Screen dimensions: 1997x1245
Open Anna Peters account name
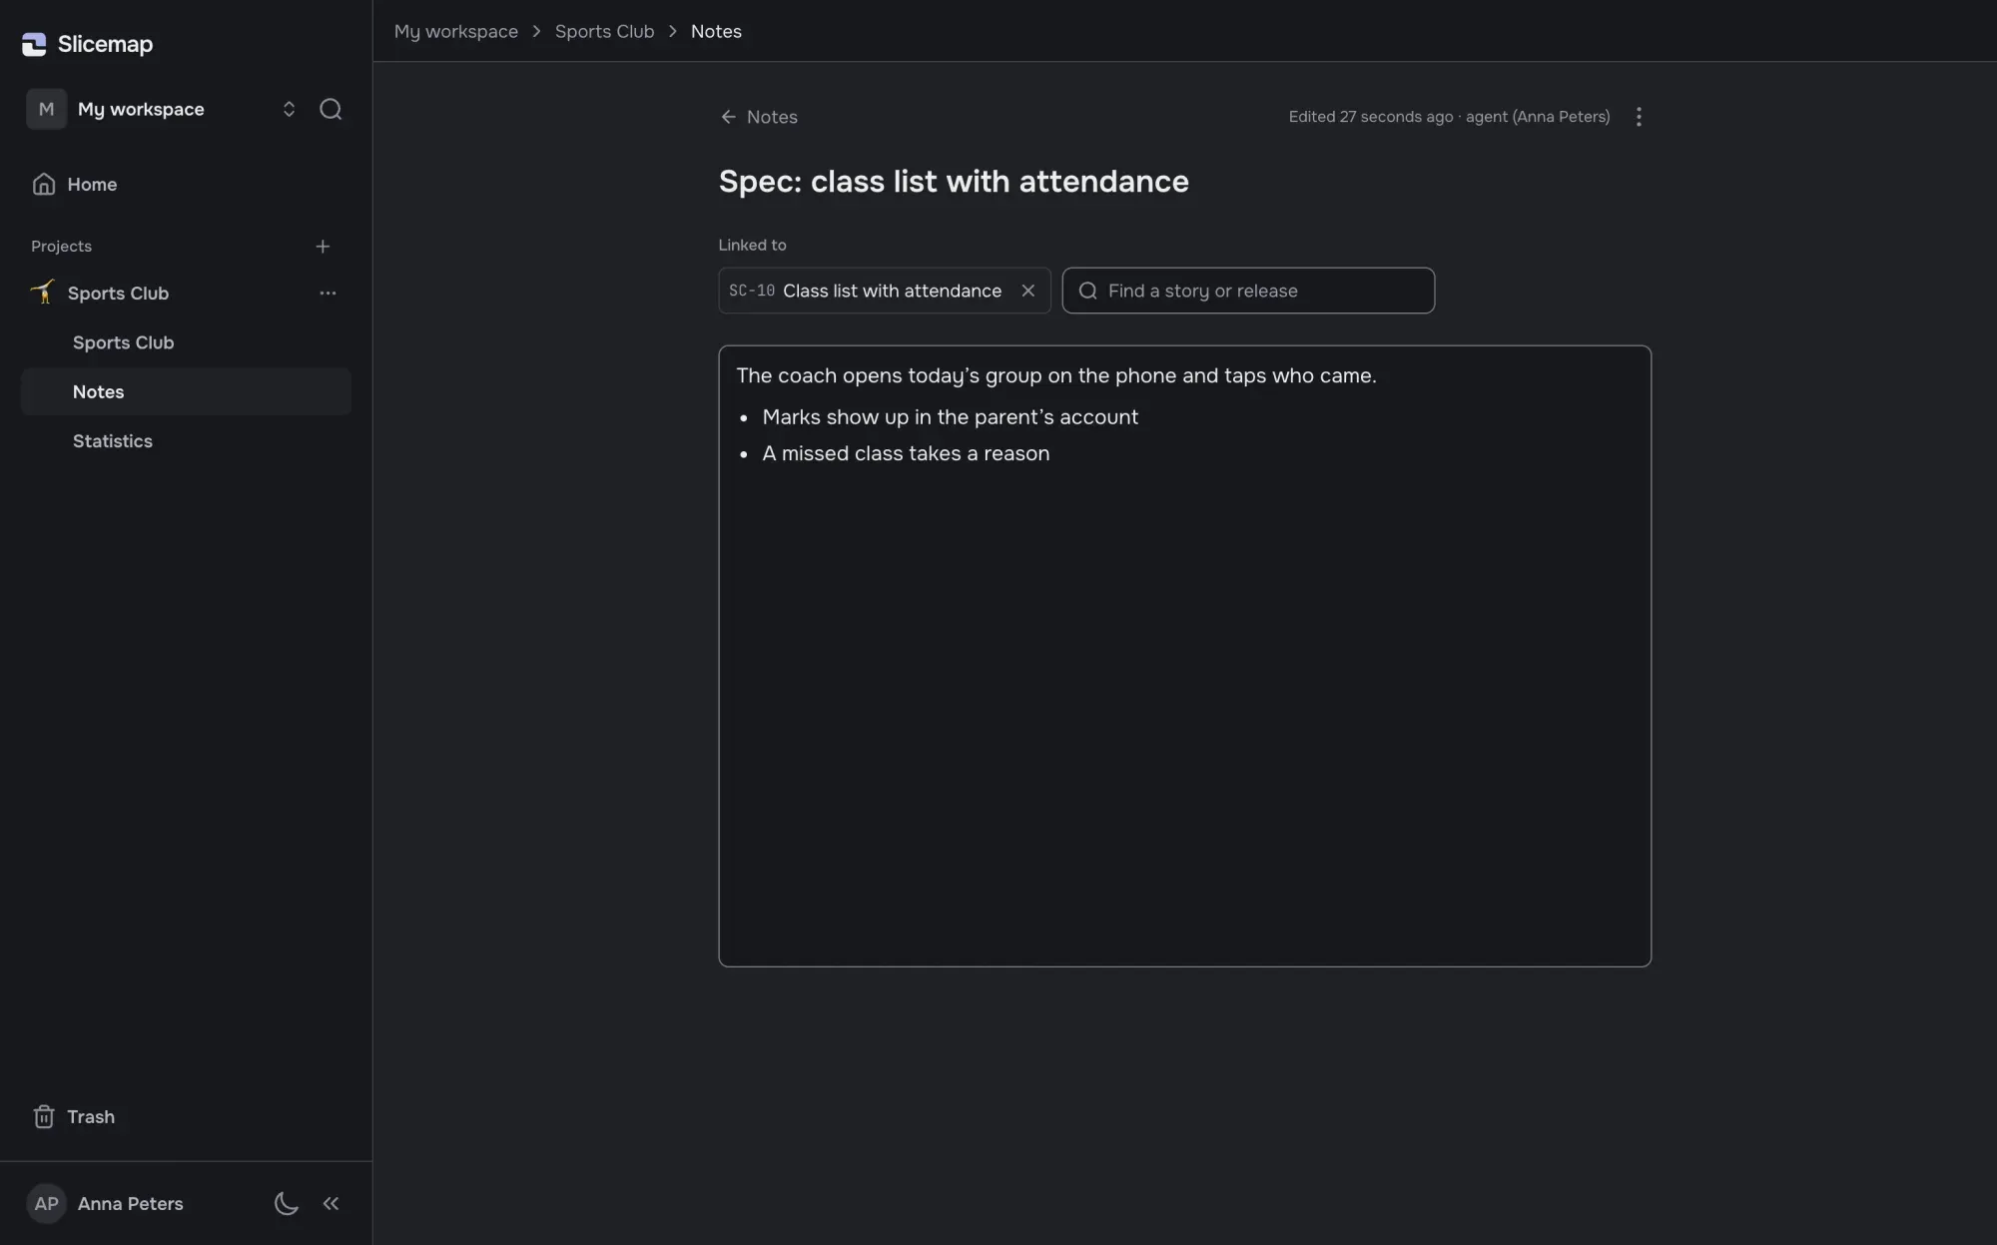(x=131, y=1204)
